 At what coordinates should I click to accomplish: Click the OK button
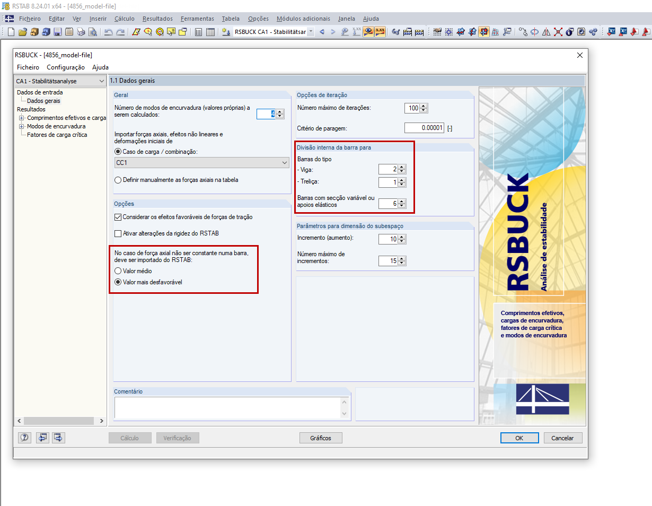[x=519, y=438]
